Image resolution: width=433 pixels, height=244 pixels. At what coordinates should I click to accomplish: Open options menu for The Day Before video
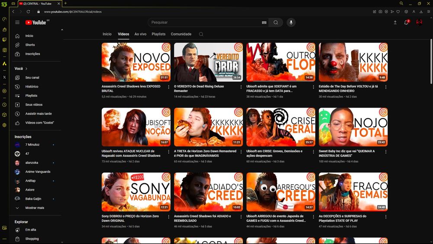point(386,87)
